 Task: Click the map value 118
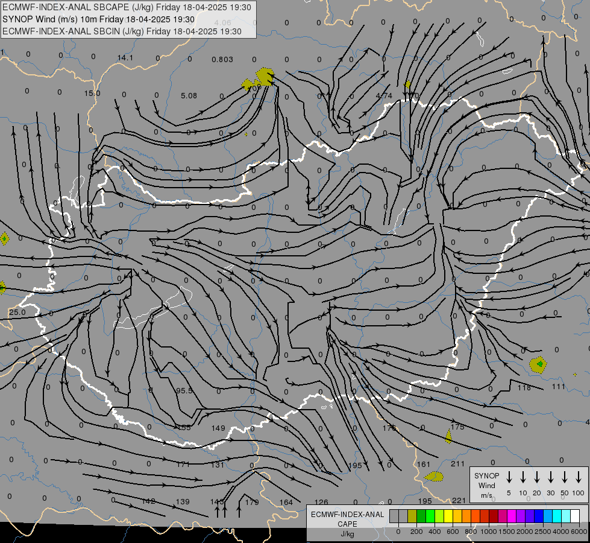pyautogui.click(x=524, y=387)
